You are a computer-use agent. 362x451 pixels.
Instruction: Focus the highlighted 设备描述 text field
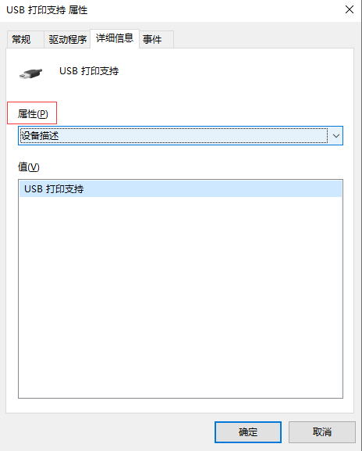[x=174, y=135]
